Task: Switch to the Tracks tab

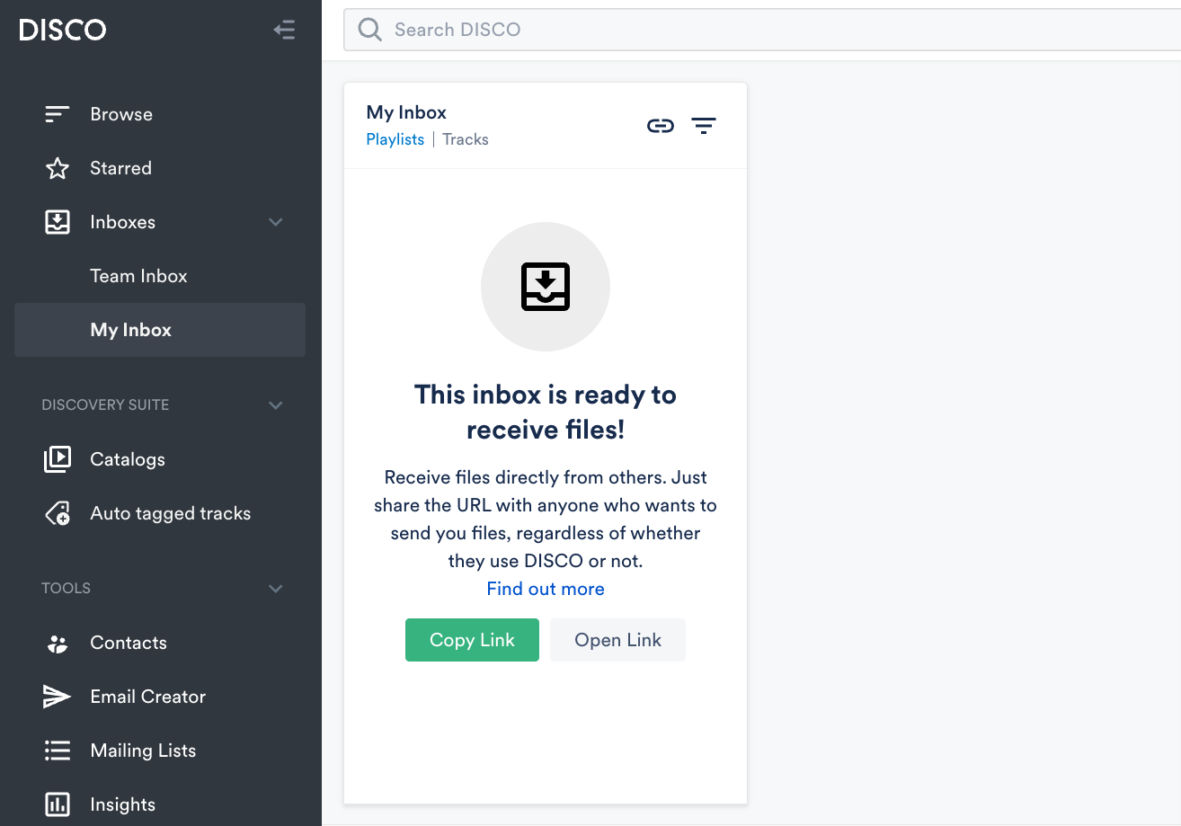Action: 466,139
